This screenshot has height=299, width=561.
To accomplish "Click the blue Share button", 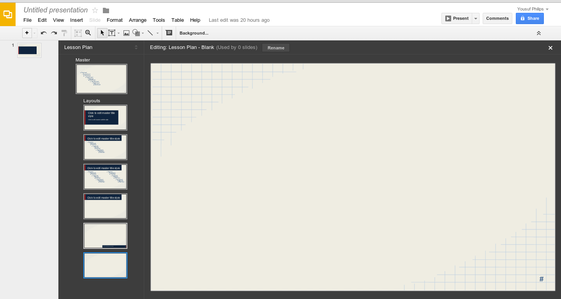I will coord(529,18).
